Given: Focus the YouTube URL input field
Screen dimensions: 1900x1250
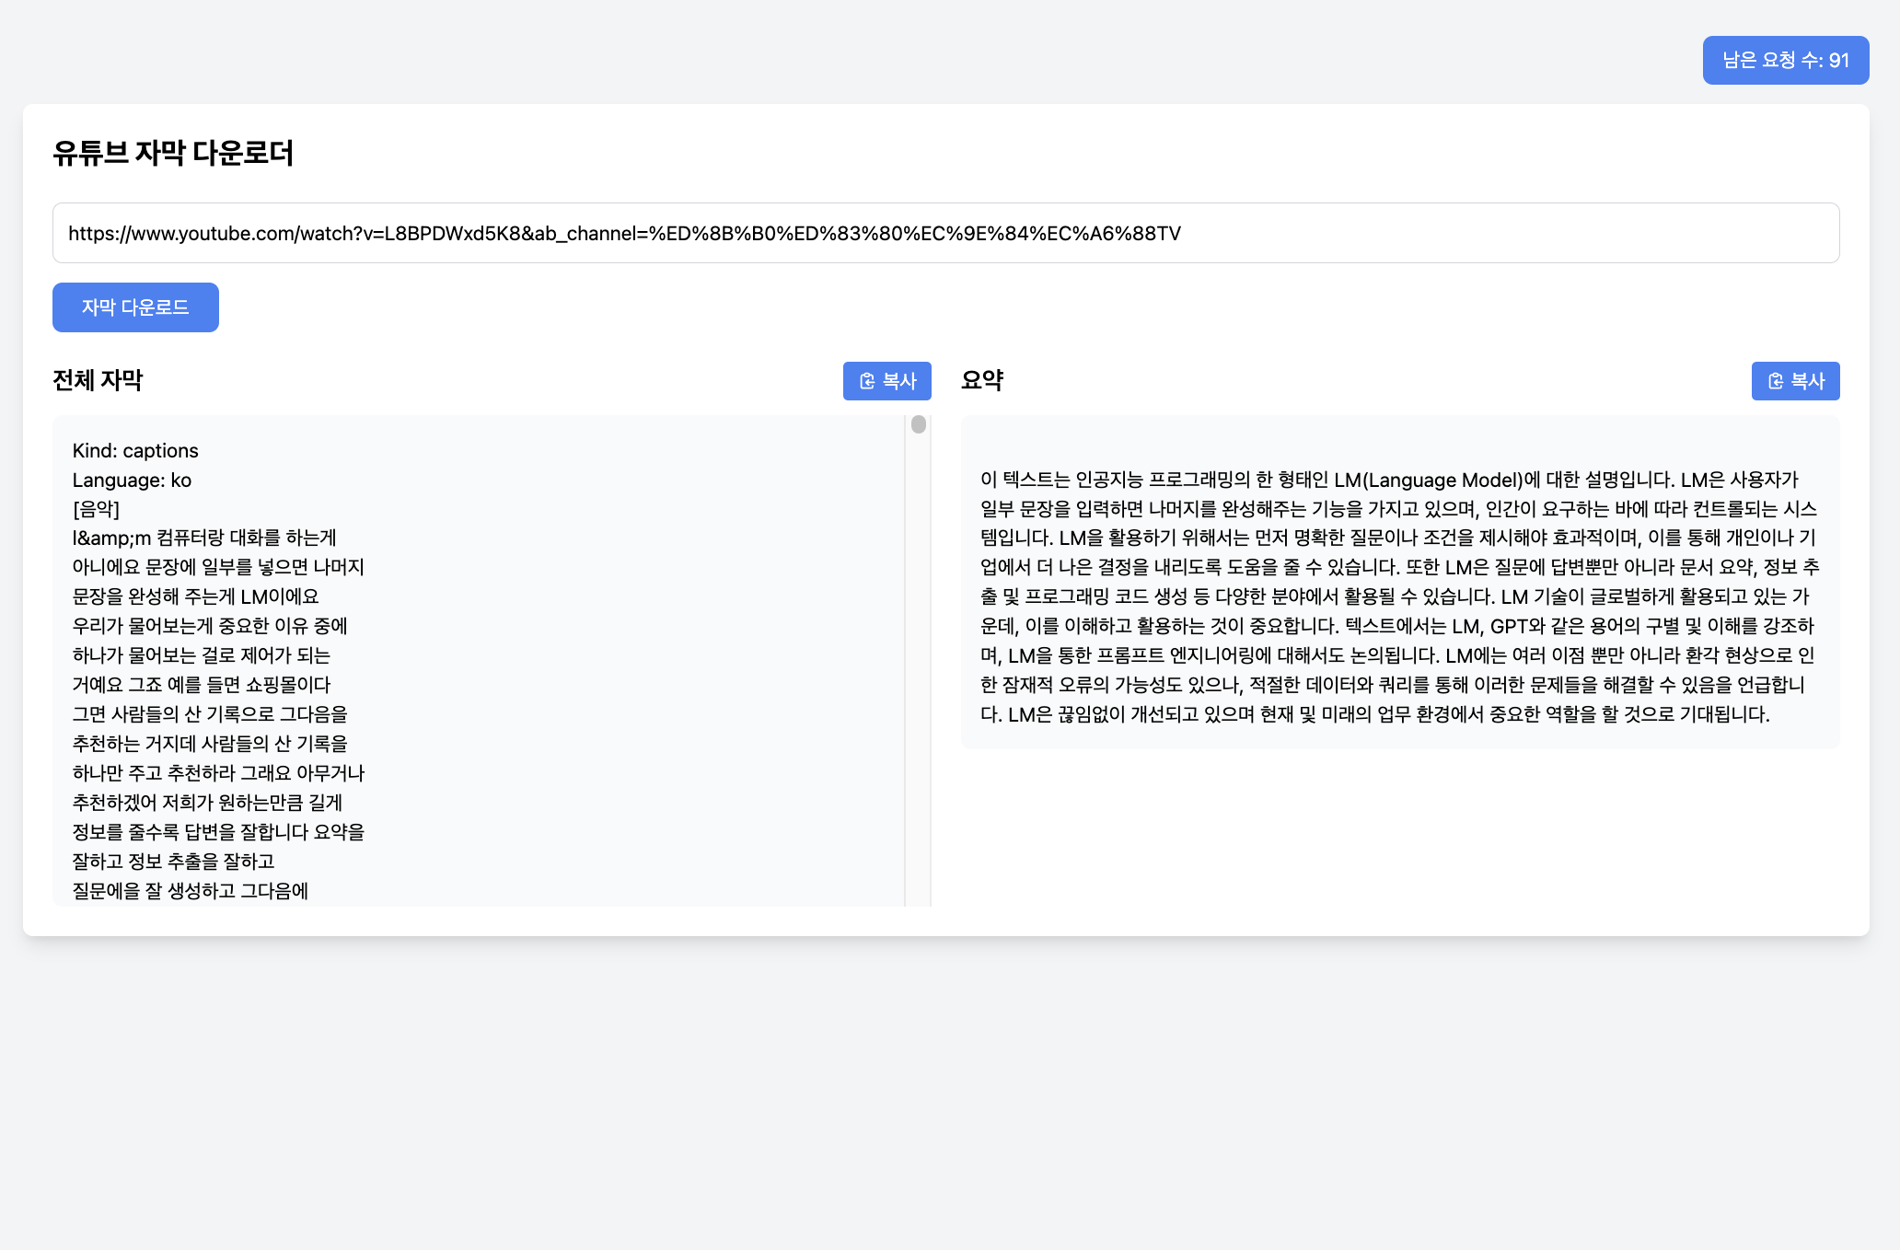Looking at the screenshot, I should point(945,233).
